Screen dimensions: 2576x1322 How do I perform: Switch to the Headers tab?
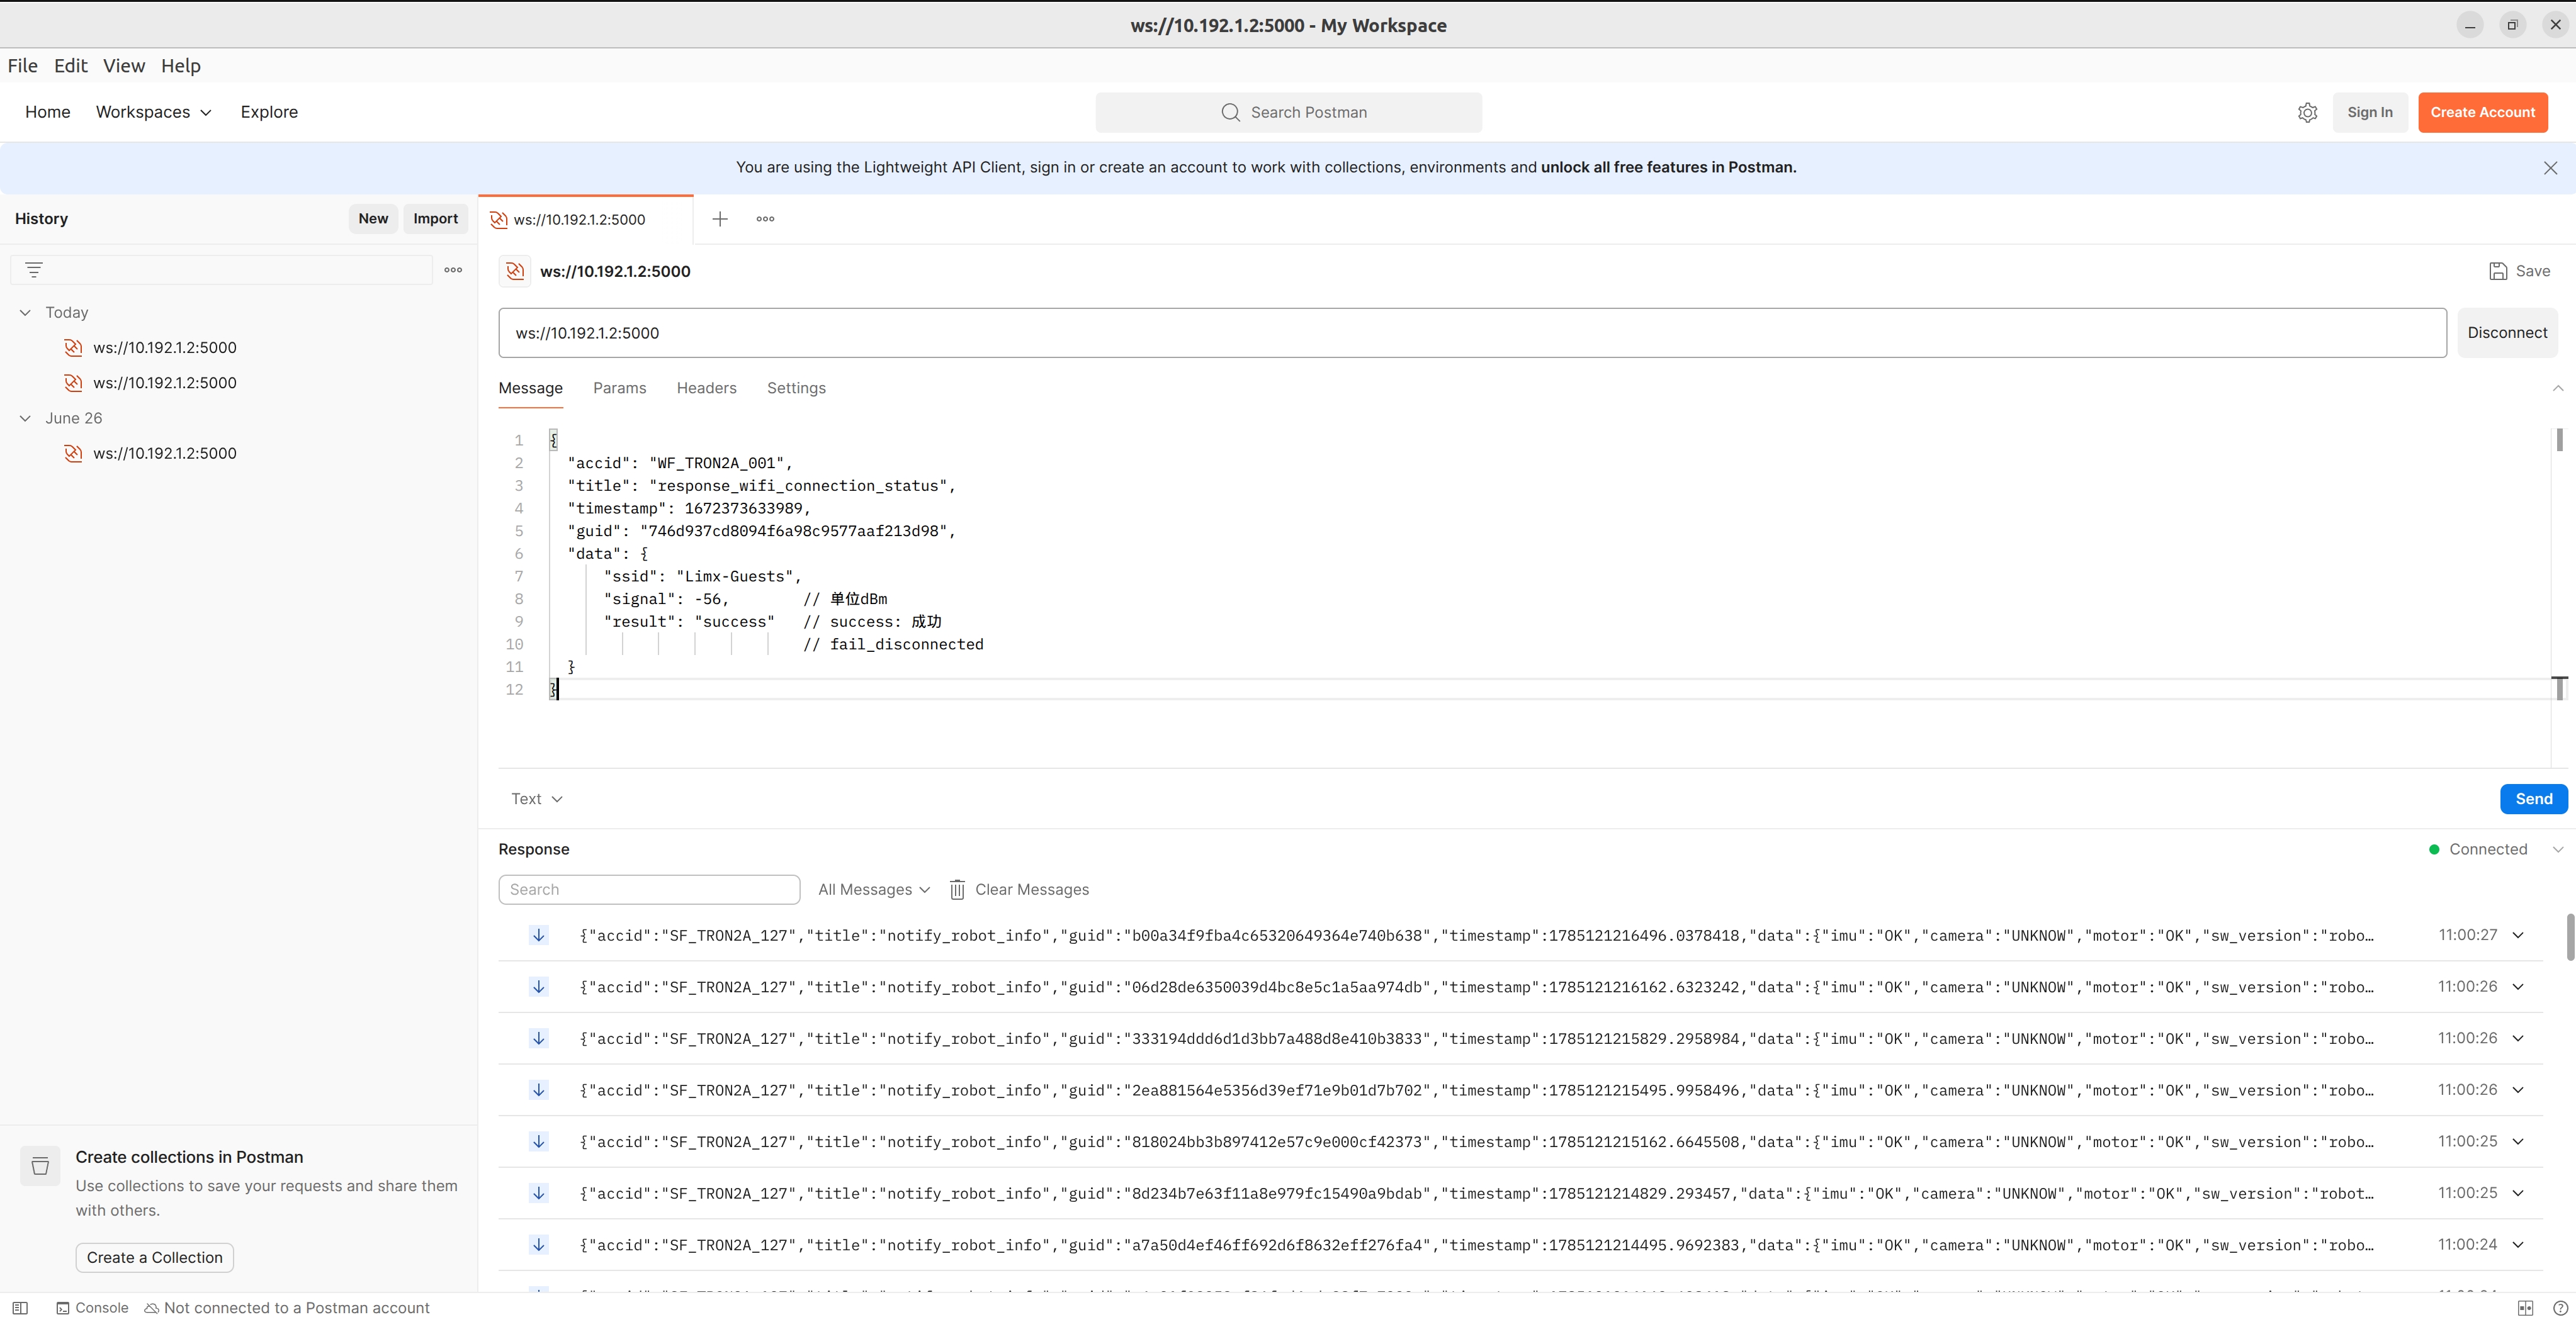(x=706, y=388)
